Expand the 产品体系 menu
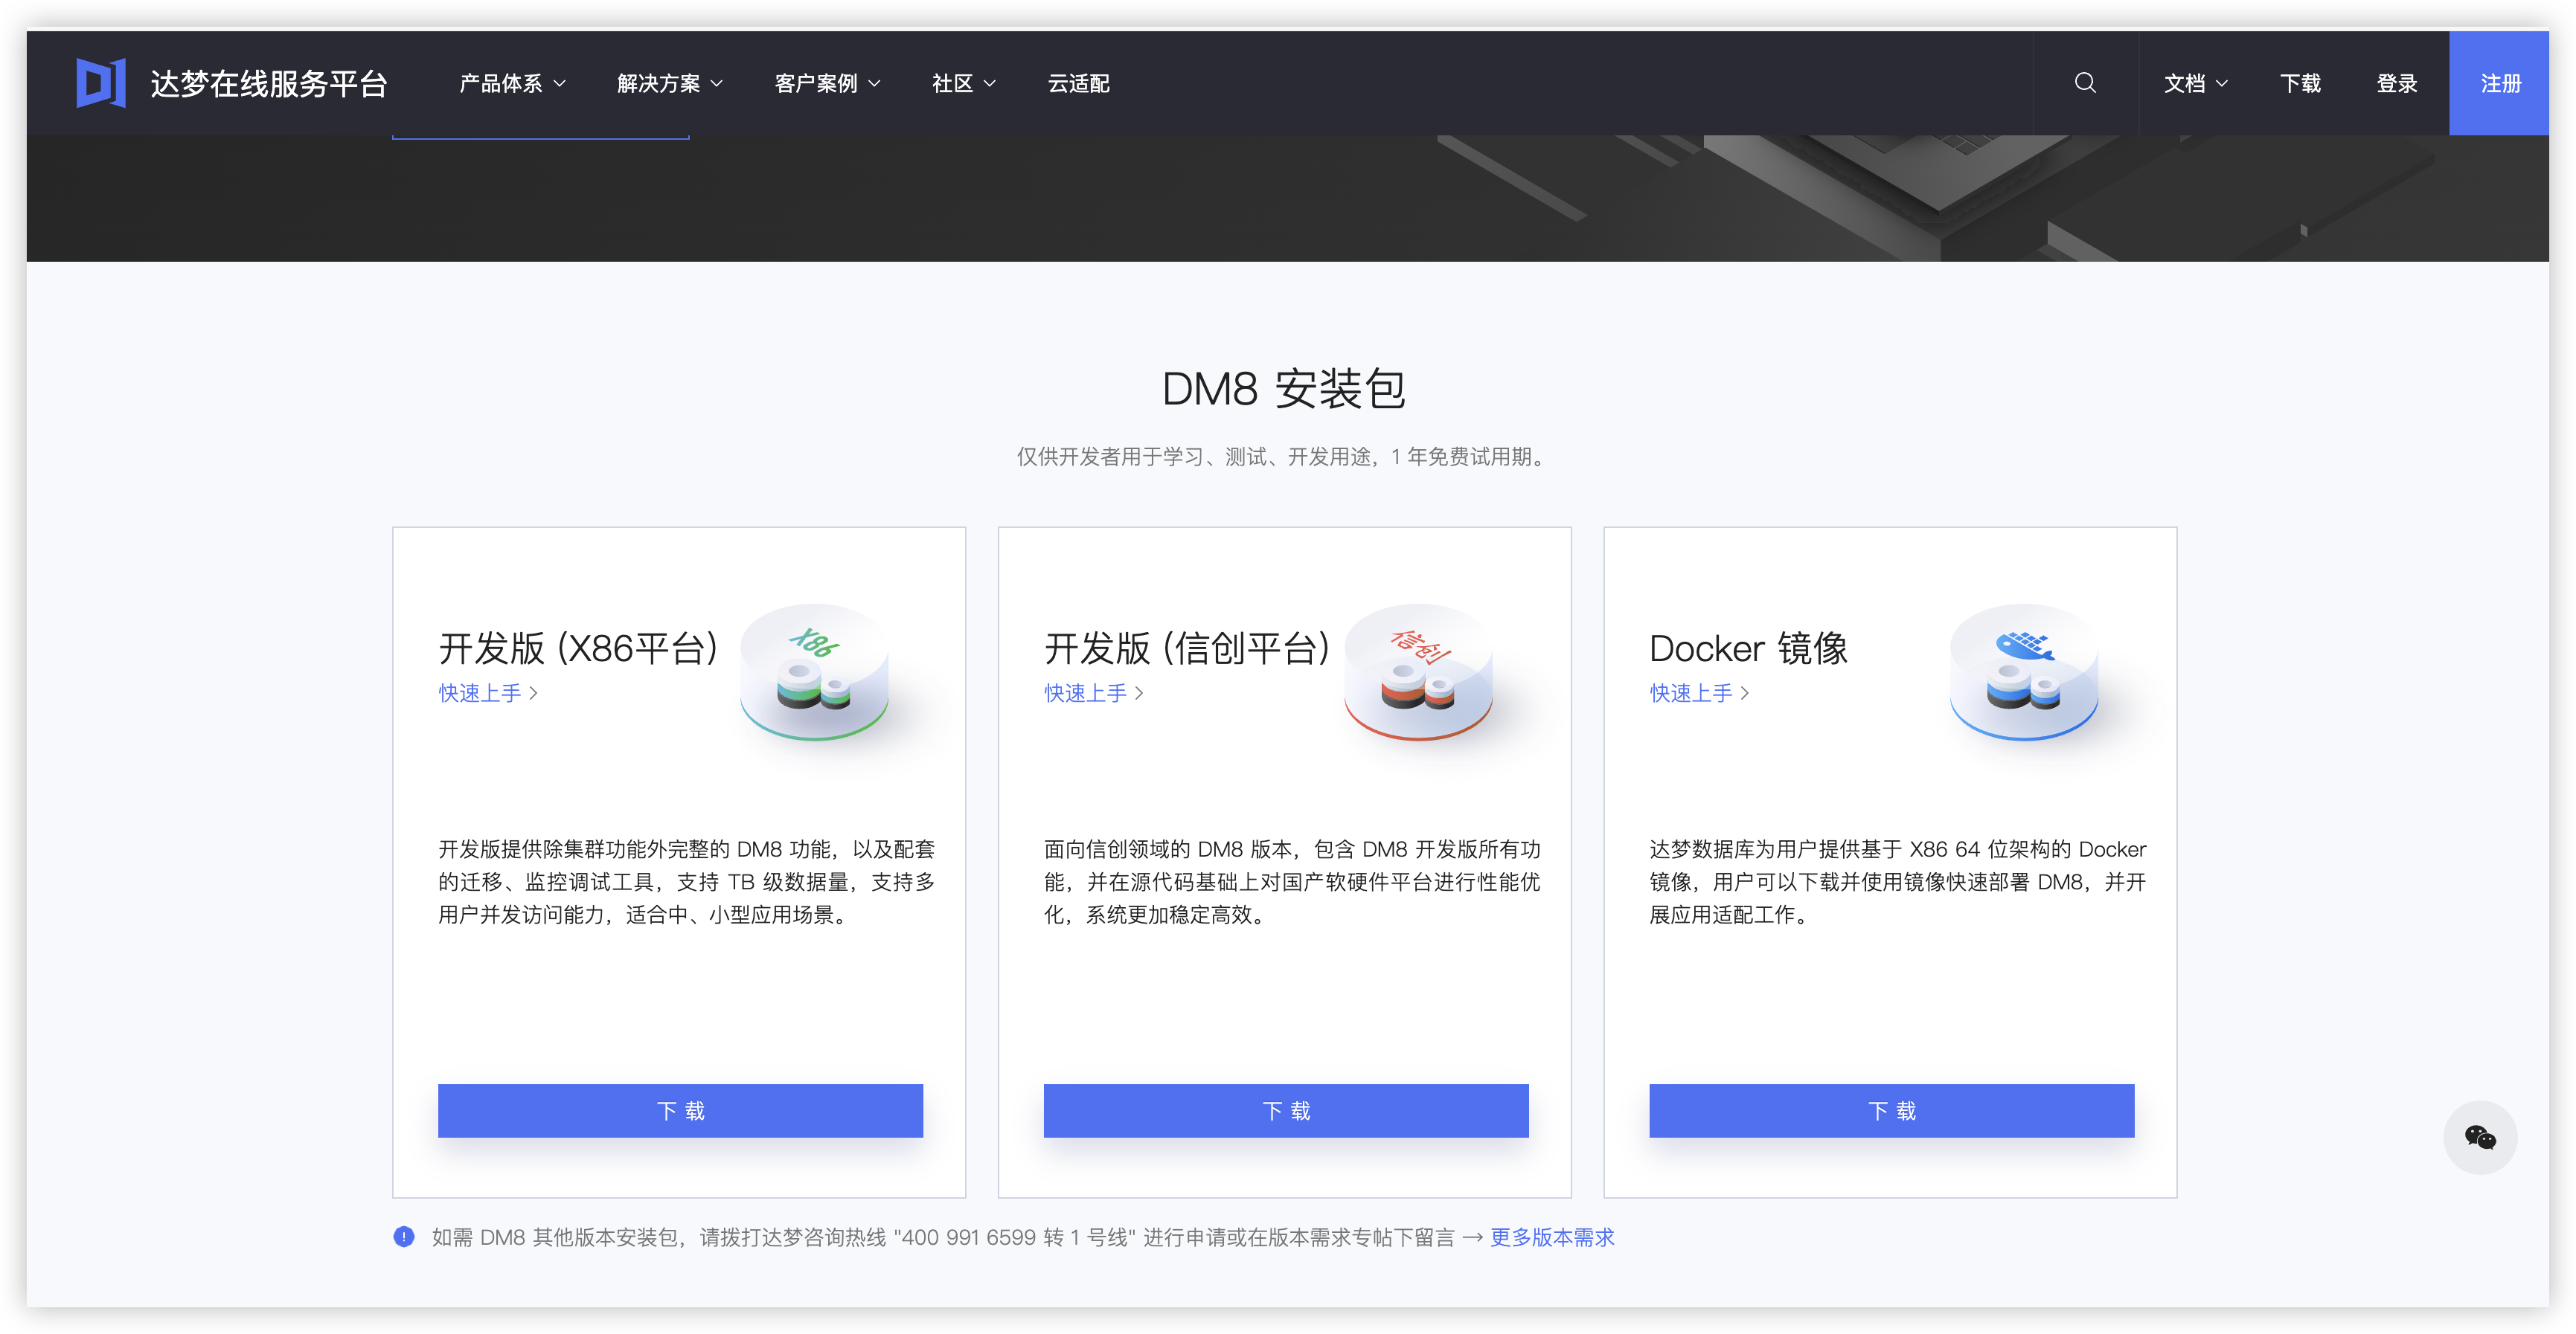 pyautogui.click(x=512, y=84)
